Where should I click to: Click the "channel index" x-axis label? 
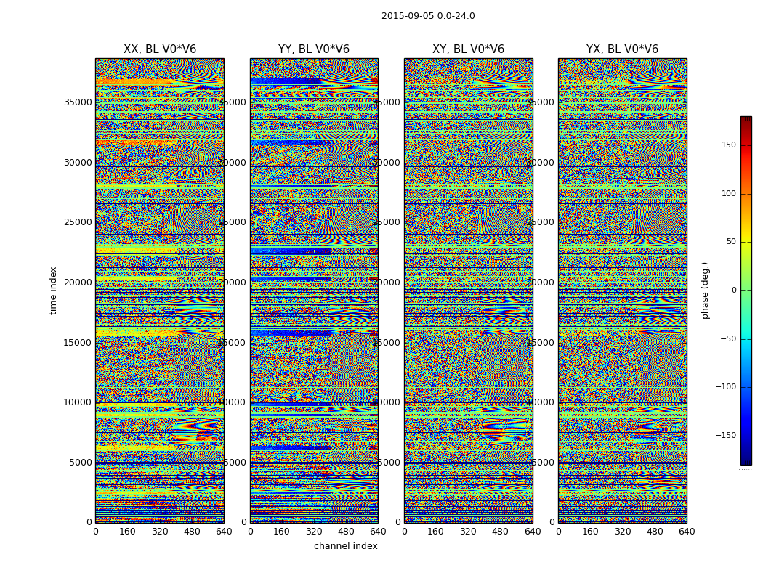(x=346, y=546)
